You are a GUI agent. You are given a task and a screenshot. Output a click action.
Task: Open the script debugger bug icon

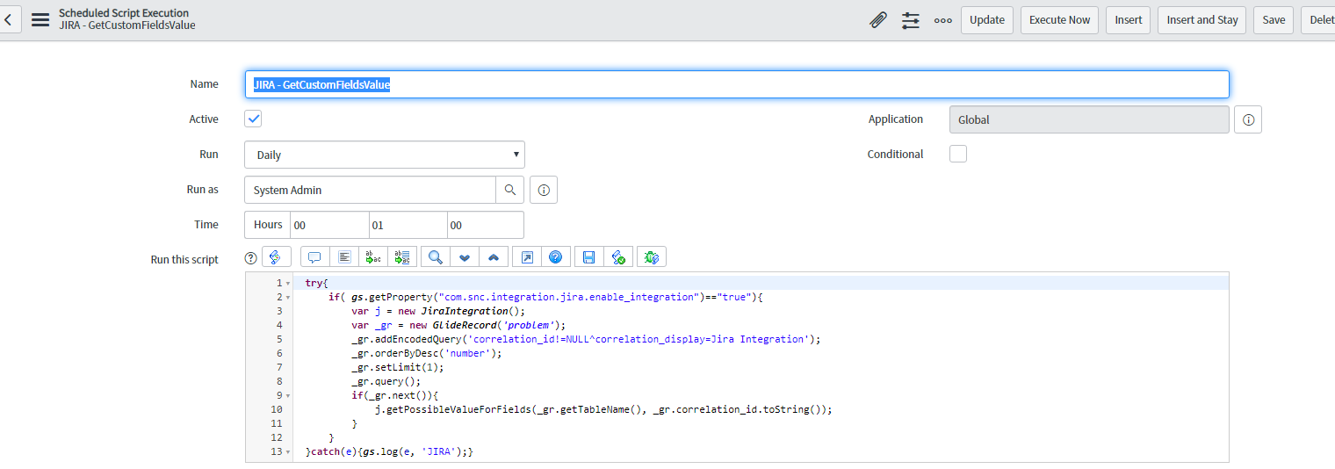(652, 257)
